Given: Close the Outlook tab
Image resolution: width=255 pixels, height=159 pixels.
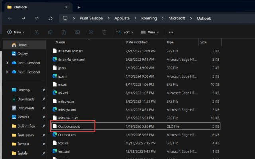Looking at the screenshot, I should tap(67, 7).
